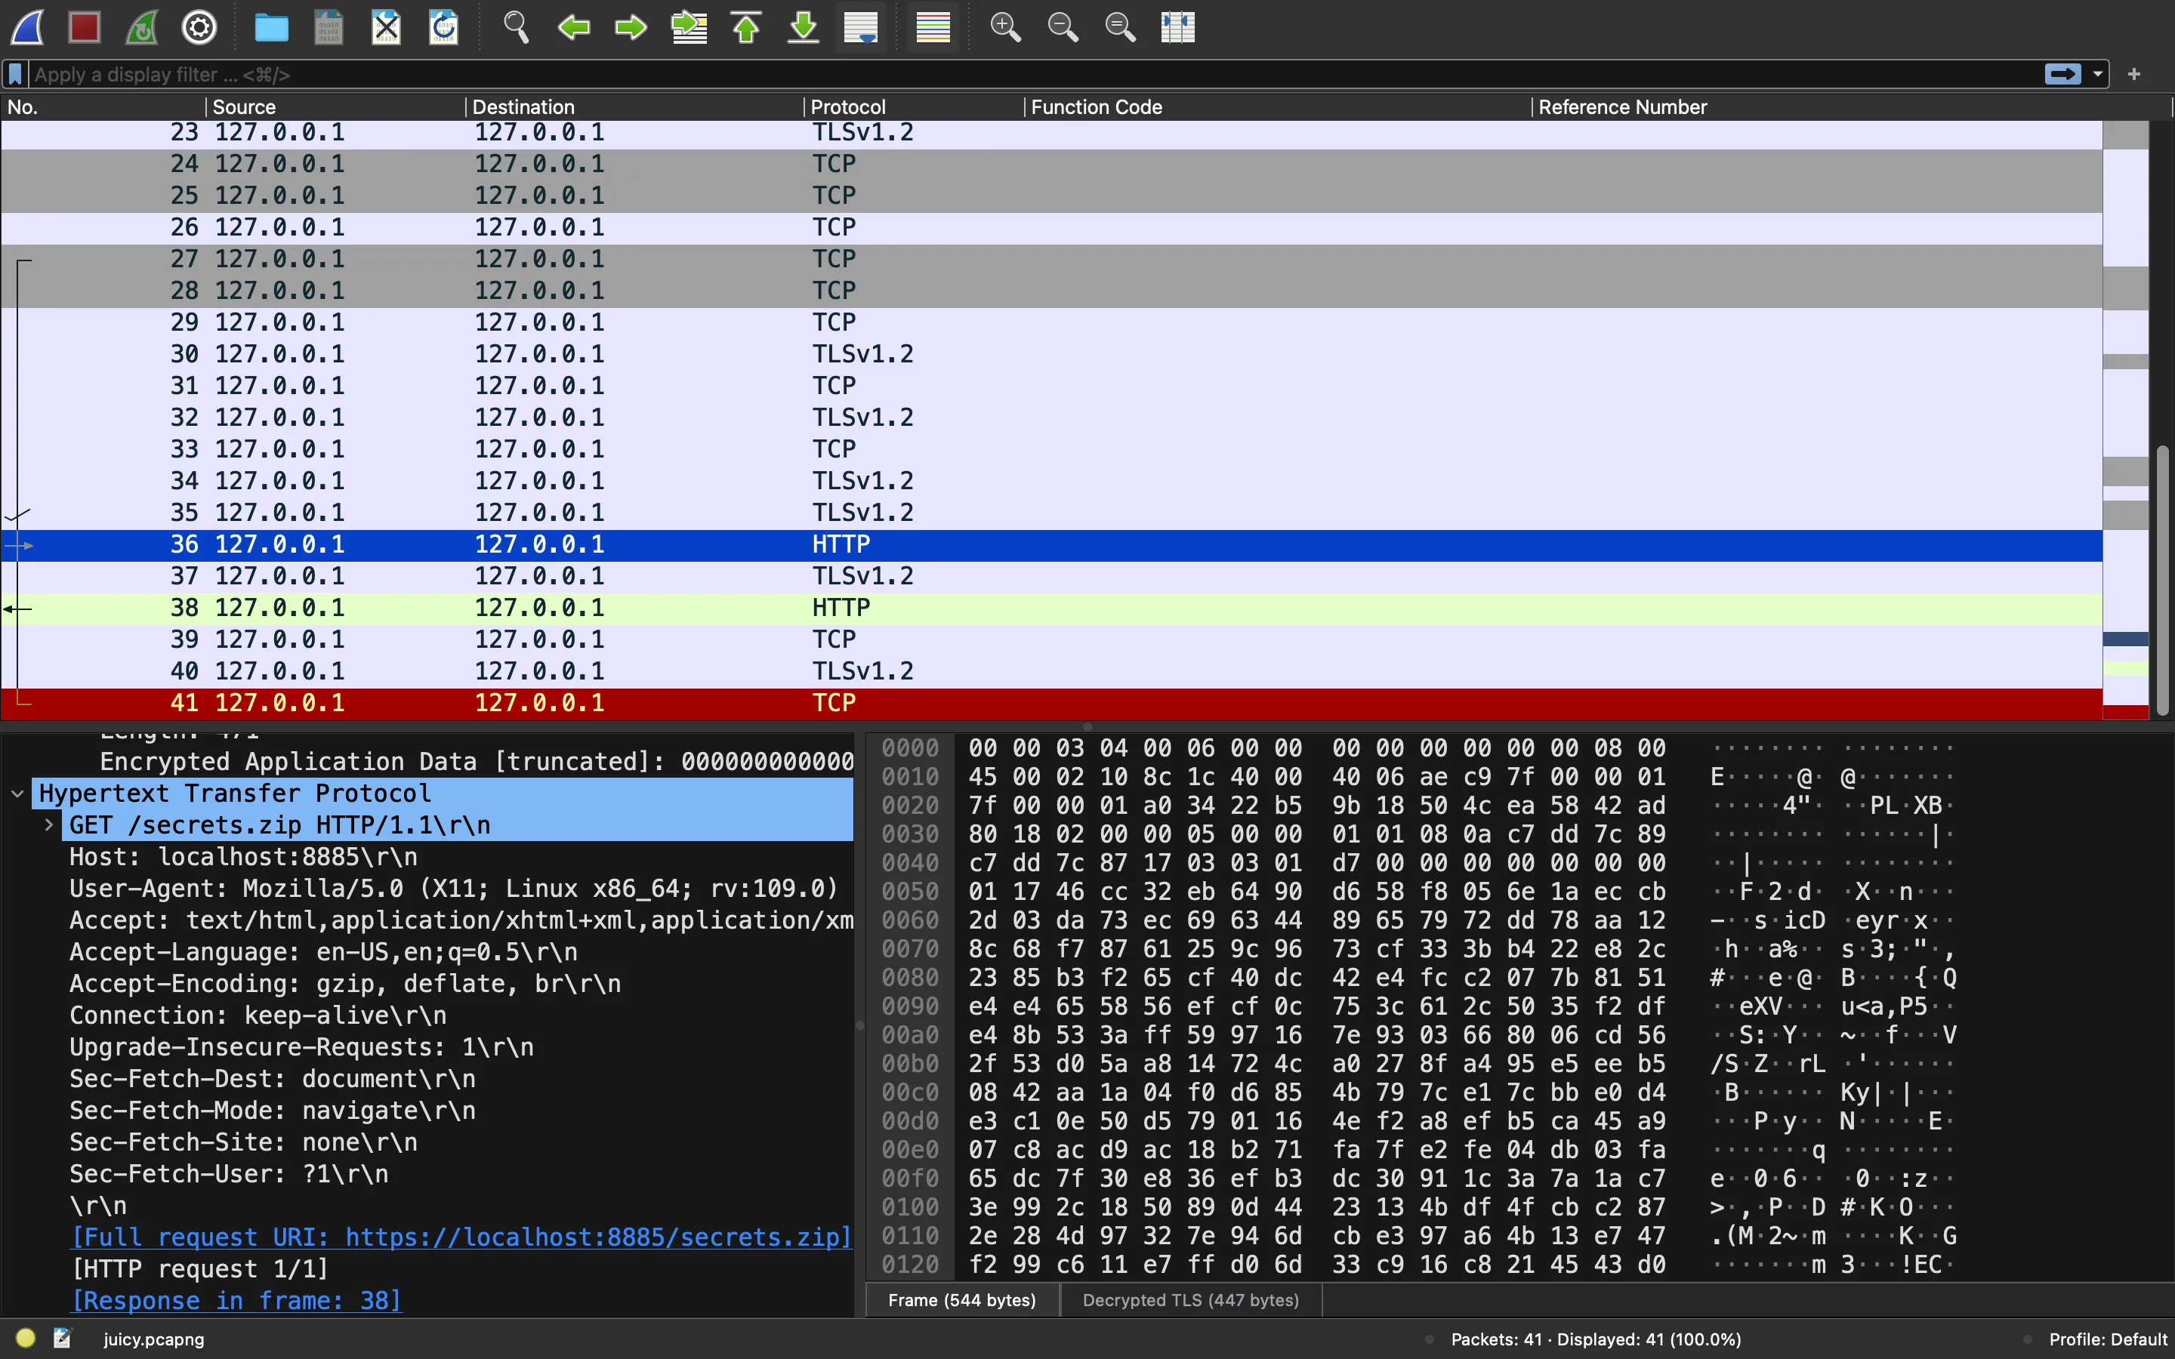Select packet 38 HTTP response row
Image resolution: width=2175 pixels, height=1359 pixels.
(x=1051, y=609)
